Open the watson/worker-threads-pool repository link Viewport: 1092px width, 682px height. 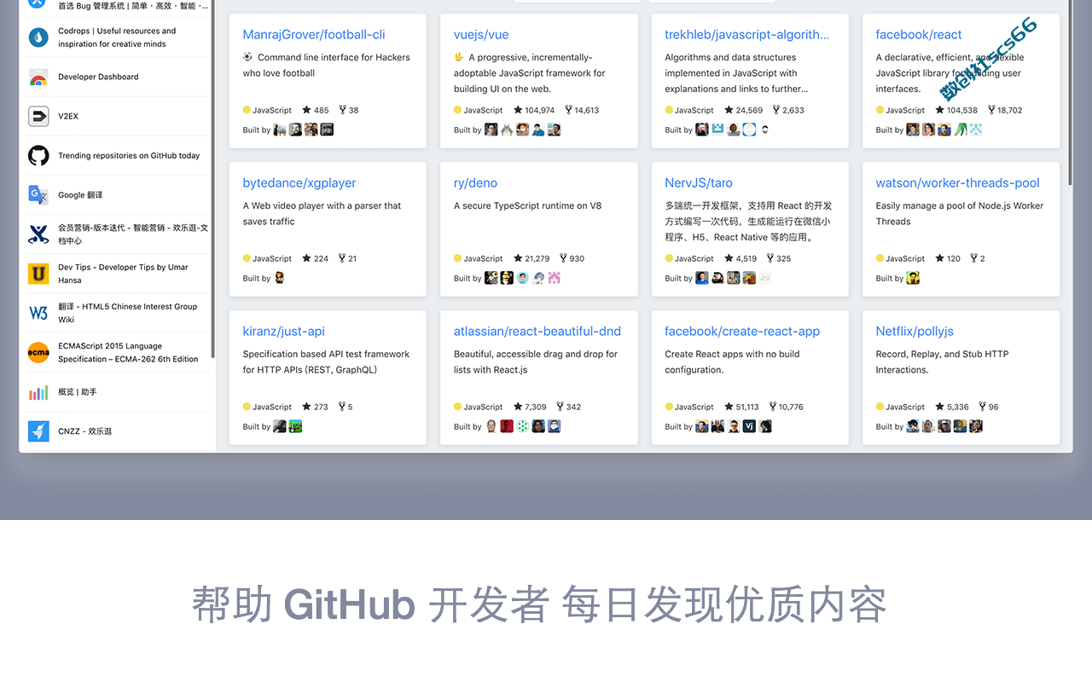tap(957, 183)
